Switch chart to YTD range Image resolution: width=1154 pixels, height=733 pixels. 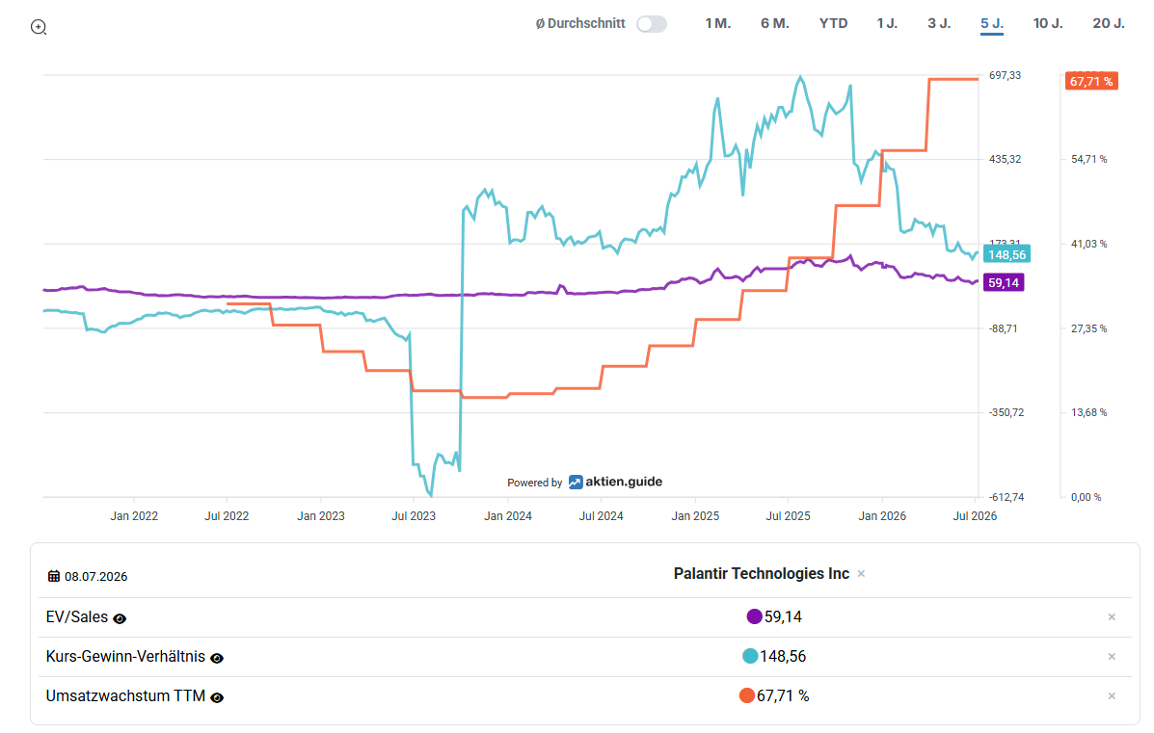[x=833, y=23]
